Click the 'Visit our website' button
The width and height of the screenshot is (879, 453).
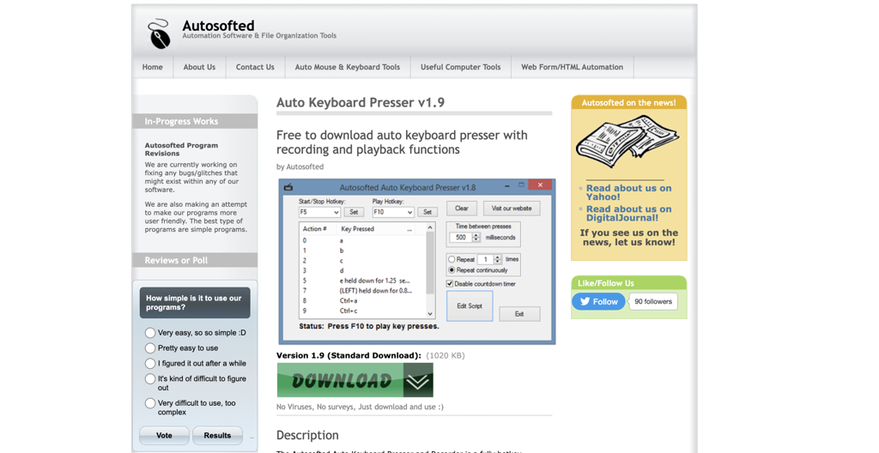(x=512, y=208)
